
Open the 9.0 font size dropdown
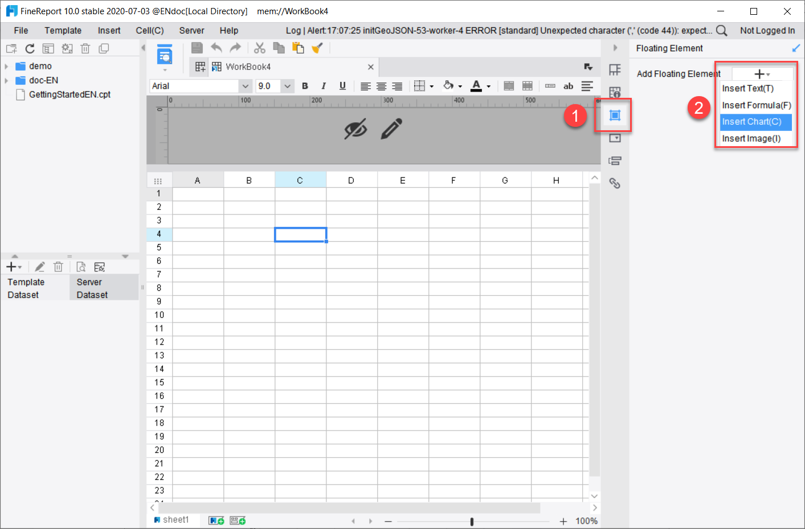pyautogui.click(x=288, y=86)
